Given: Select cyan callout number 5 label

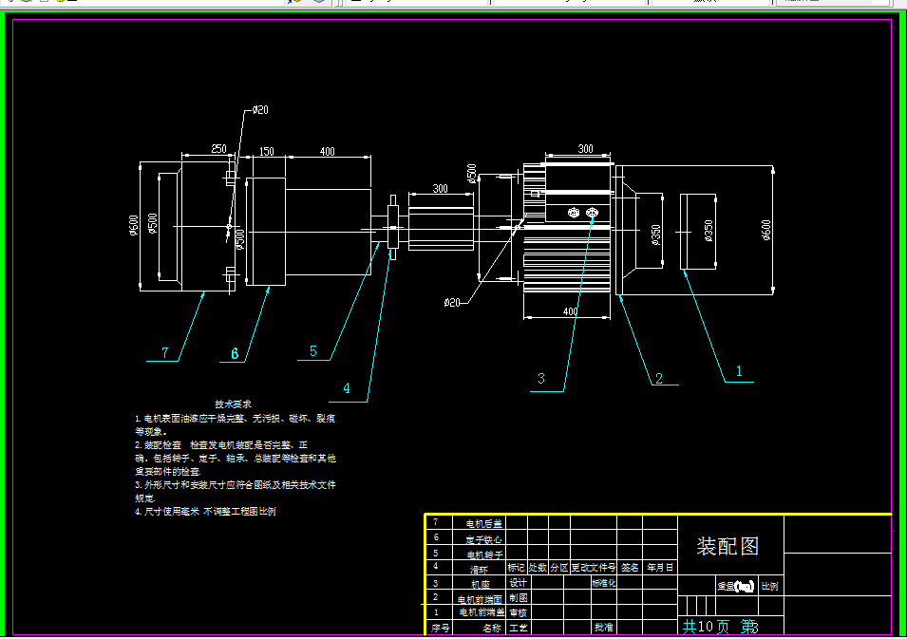Looking at the screenshot, I should [x=312, y=351].
